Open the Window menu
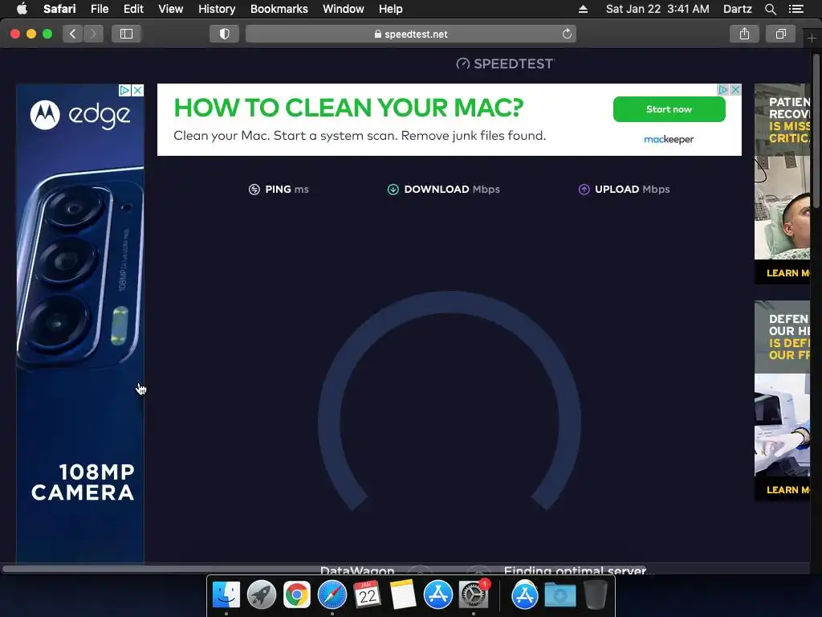822x617 pixels. point(343,9)
